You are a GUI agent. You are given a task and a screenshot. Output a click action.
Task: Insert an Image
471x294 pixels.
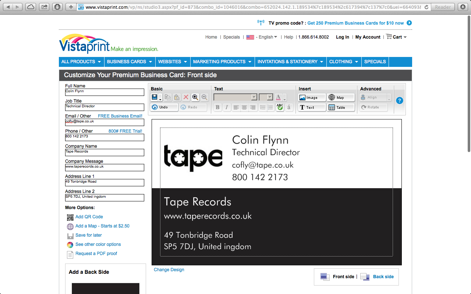(312, 97)
